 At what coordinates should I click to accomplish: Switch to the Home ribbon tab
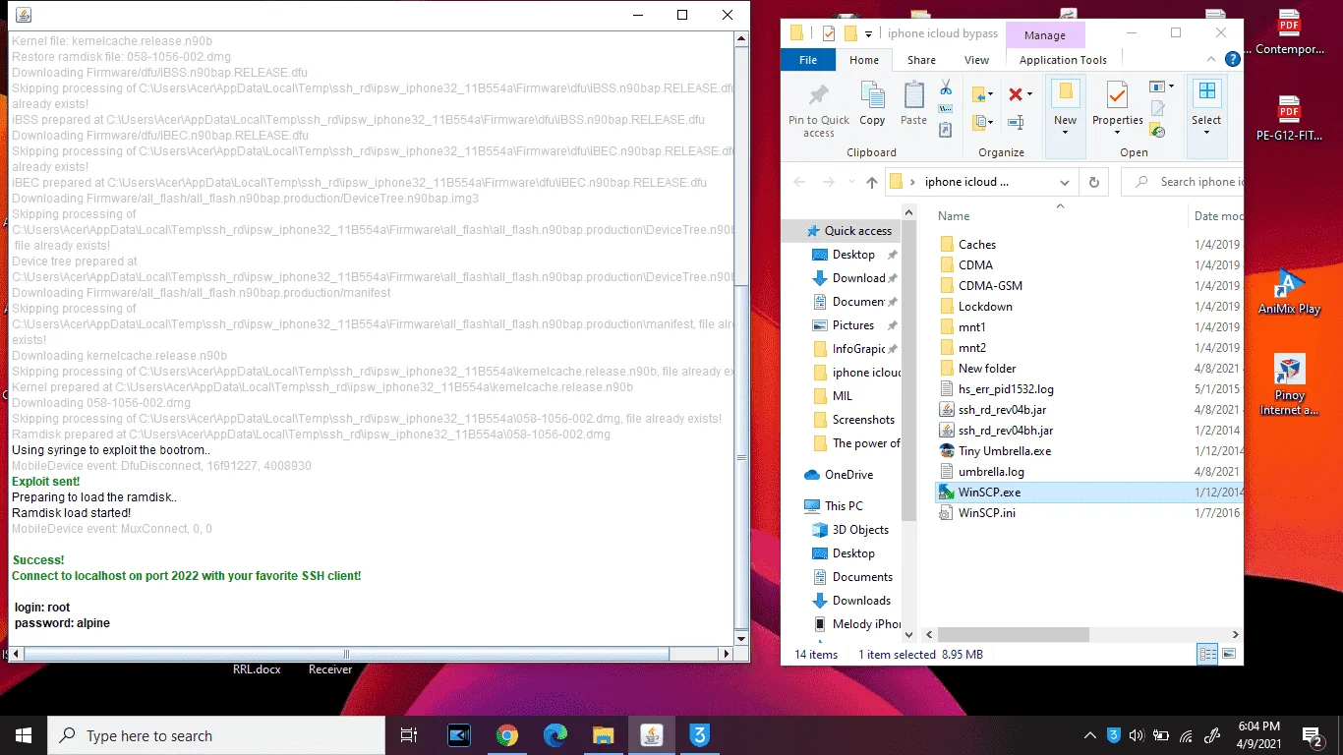point(864,60)
